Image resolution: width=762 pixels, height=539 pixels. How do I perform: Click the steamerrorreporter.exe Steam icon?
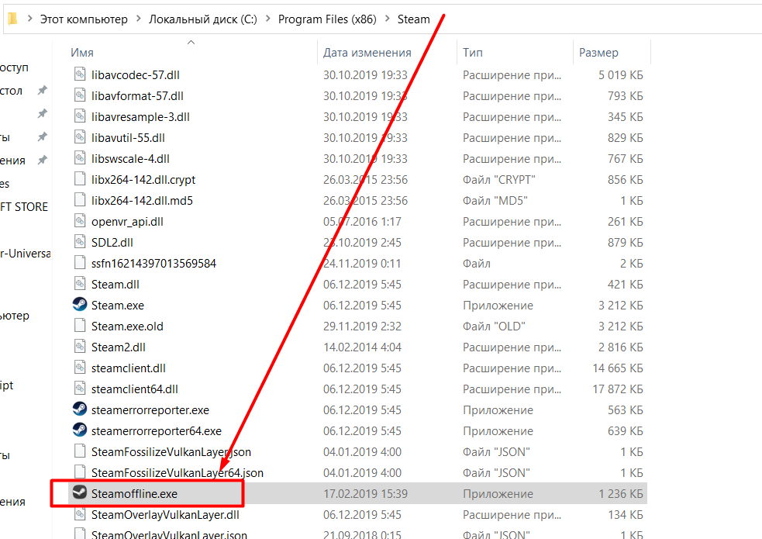[x=79, y=409]
